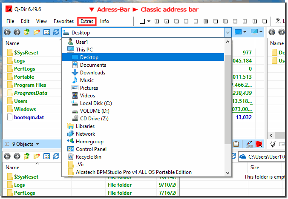Open the Favorites menu

pos(63,21)
